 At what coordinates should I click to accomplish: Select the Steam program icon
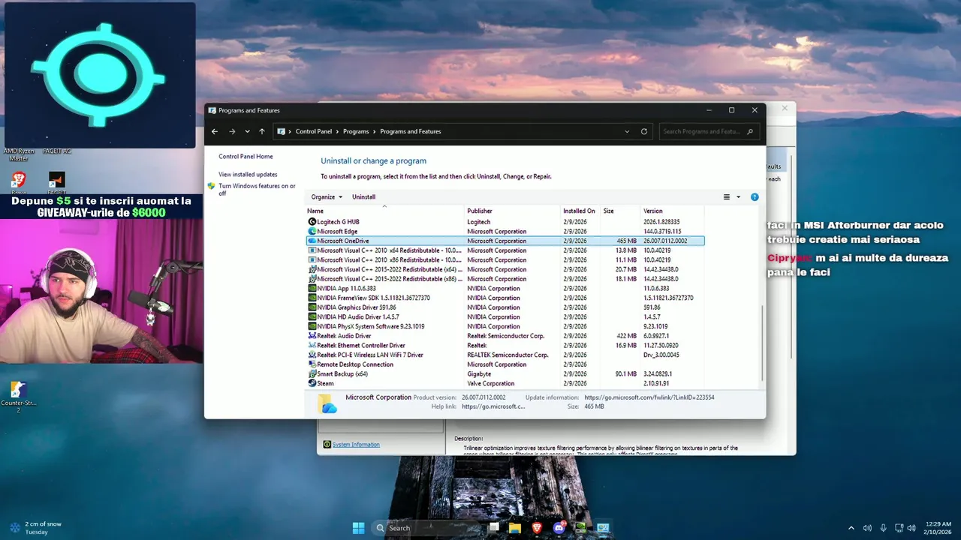tap(312, 383)
